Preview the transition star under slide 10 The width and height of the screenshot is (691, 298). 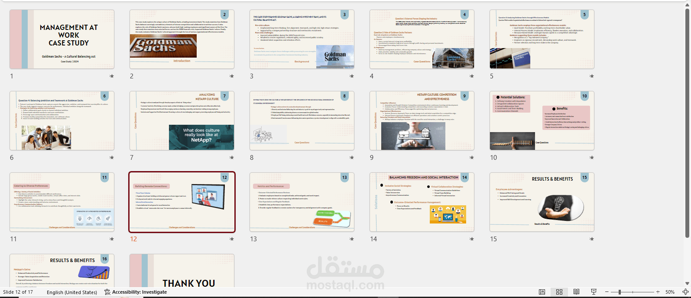(592, 157)
